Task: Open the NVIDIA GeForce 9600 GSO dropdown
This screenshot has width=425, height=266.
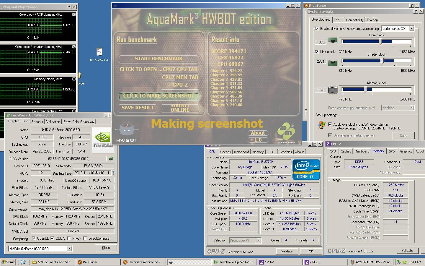Action: coord(69,249)
